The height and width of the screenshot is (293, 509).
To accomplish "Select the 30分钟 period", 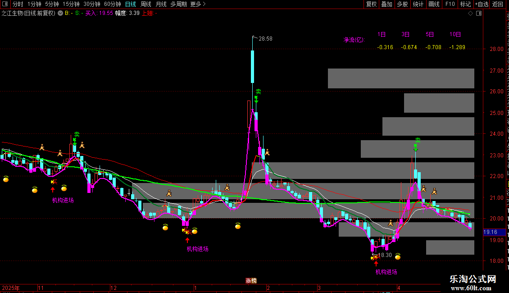I will (x=92, y=4).
